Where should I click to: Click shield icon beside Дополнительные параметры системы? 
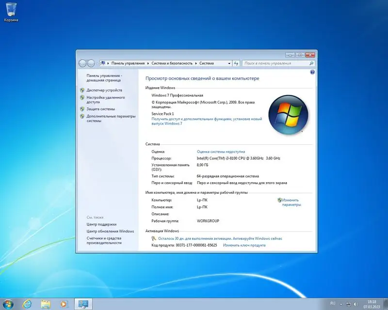tap(82, 116)
